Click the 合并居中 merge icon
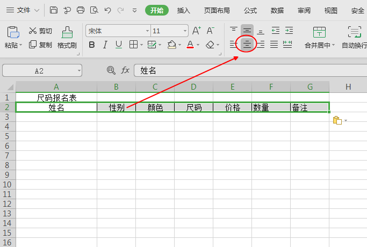This screenshot has width=367, height=247. [319, 32]
